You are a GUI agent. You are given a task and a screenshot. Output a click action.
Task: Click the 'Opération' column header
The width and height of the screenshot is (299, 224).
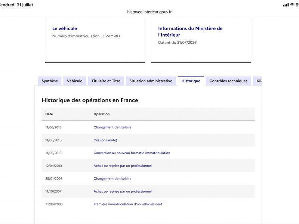pos(101,114)
